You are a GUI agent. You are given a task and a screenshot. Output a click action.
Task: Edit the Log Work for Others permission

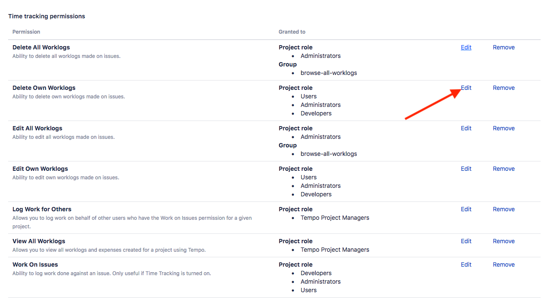466,209
